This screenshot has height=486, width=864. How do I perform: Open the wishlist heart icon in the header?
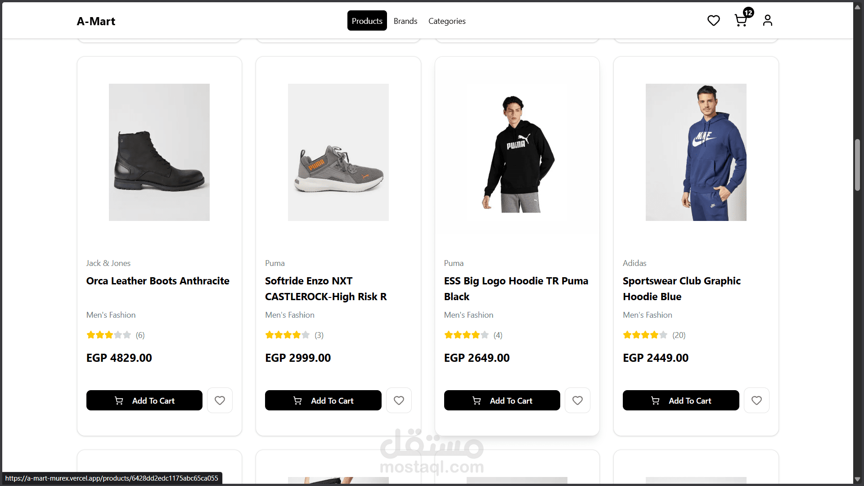point(713,20)
